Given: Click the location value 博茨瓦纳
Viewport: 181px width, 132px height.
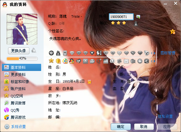Looking at the screenshot, I should tap(70, 103).
